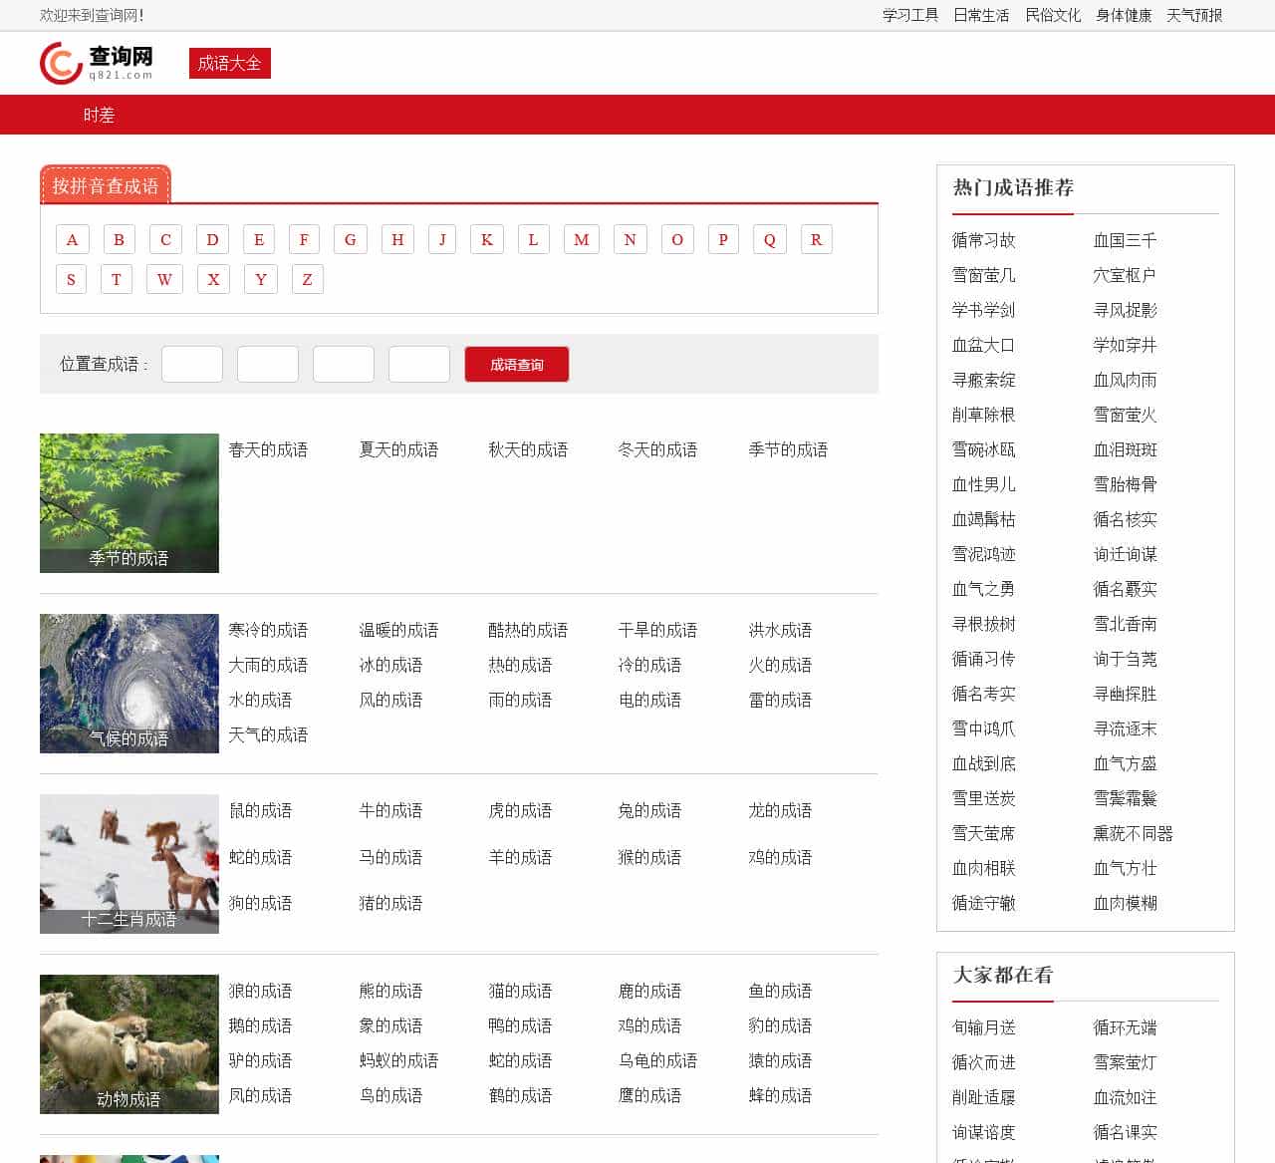Focus the fourth idiom position input box
The image size is (1275, 1163).
(x=418, y=364)
